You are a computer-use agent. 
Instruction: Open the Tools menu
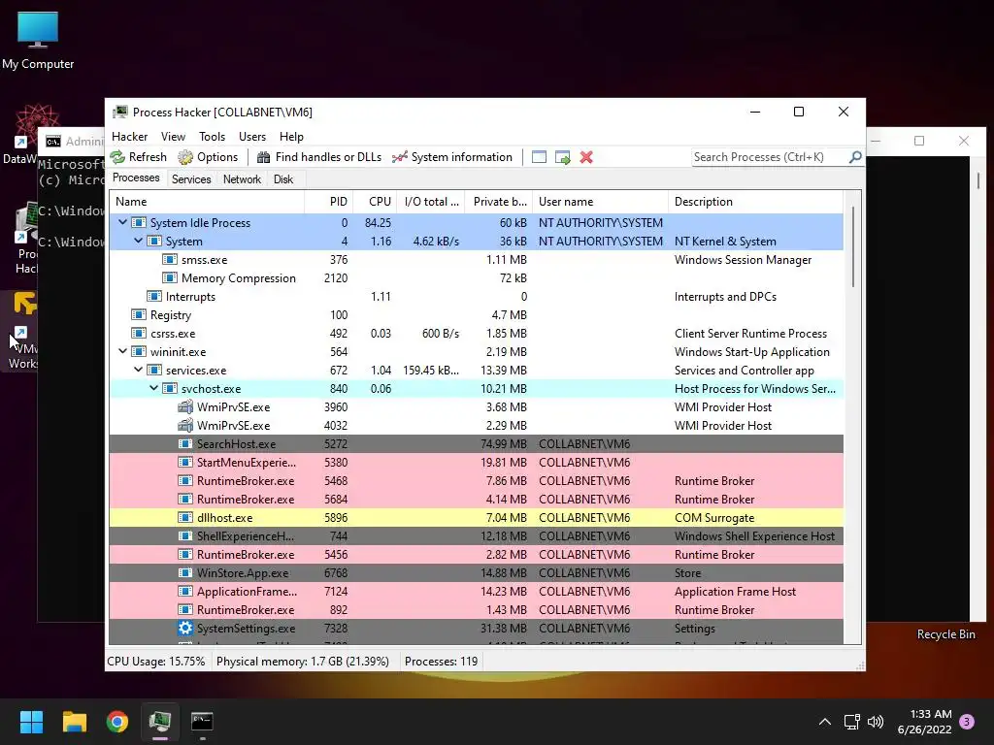click(212, 137)
